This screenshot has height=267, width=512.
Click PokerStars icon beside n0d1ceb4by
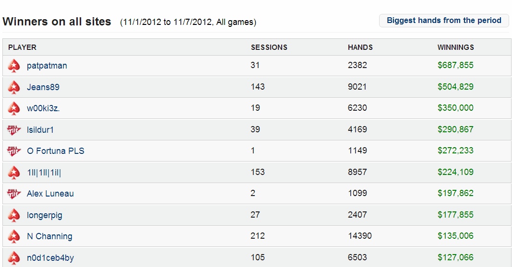[x=14, y=258]
